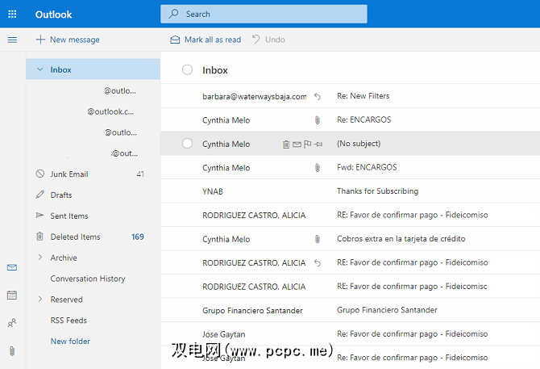Open the app launcher waffle icon

[x=12, y=14]
